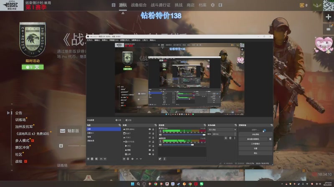
Task: Toggle lock on 文本 (GDI+) source
Action: (153, 129)
